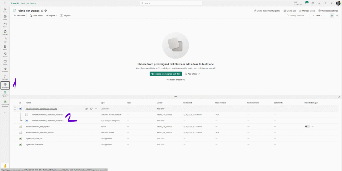Click the Power BI label in top bar

(14, 3)
